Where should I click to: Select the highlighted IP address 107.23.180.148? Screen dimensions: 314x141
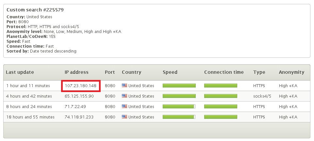80,86
